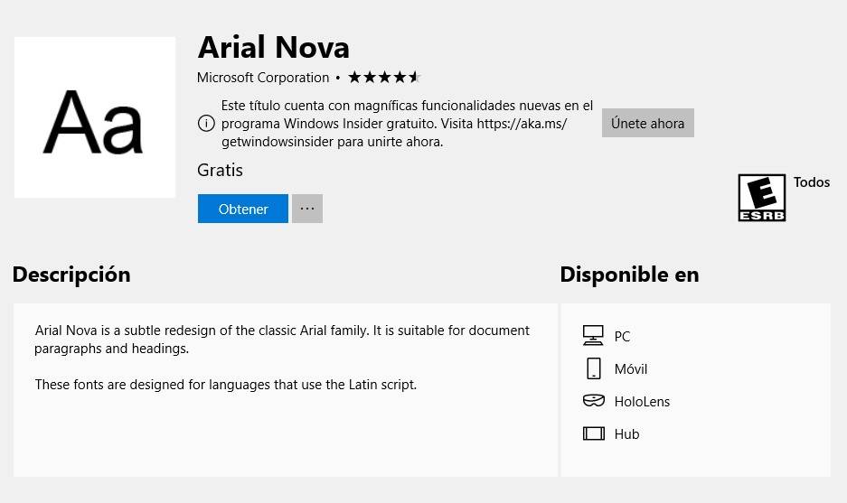Image resolution: width=847 pixels, height=503 pixels.
Task: Click the PC monitor icon
Action: pyautogui.click(x=593, y=336)
